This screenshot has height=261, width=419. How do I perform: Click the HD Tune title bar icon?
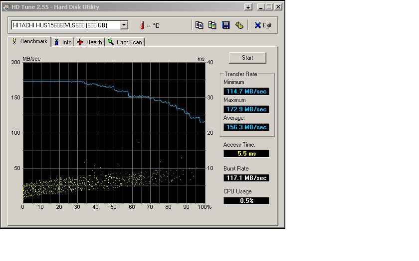click(x=6, y=7)
